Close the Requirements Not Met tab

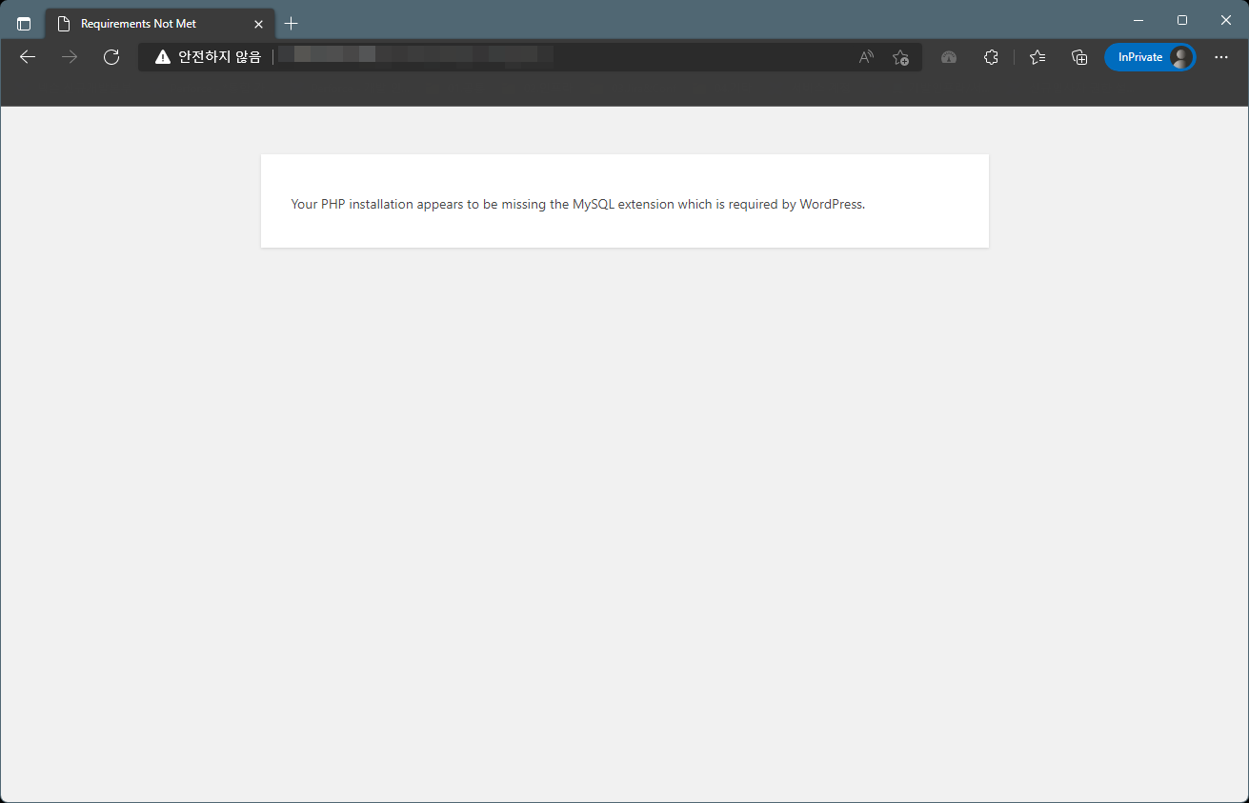click(x=258, y=24)
